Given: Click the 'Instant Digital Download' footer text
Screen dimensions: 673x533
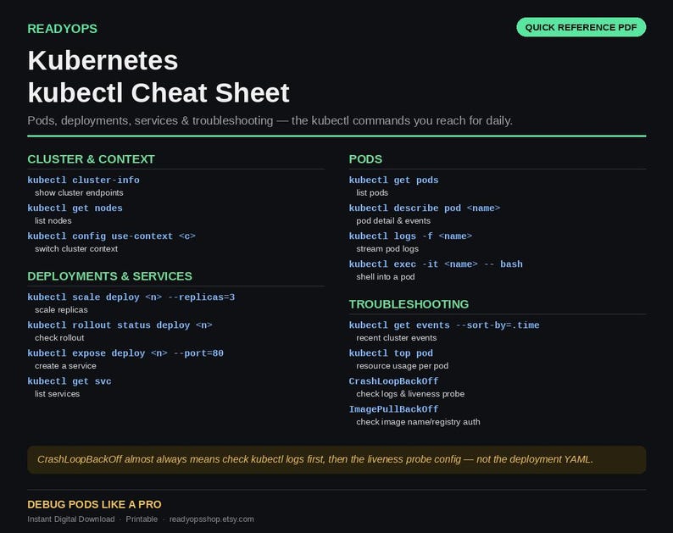Looking at the screenshot, I should click(71, 519).
